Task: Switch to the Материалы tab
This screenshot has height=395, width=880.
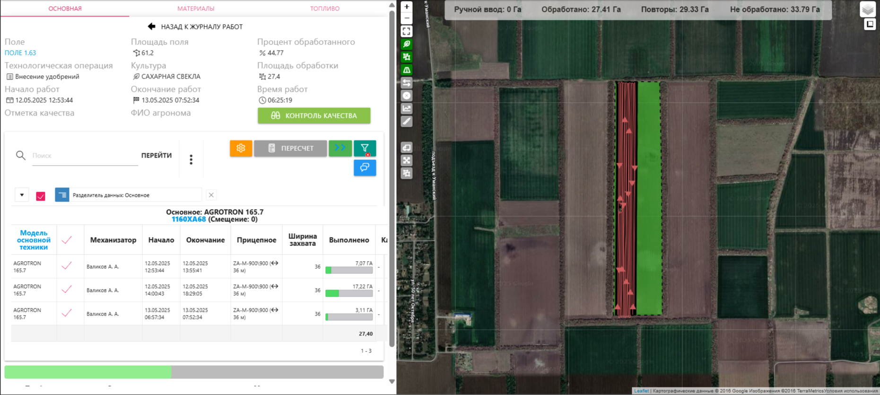Action: (196, 9)
